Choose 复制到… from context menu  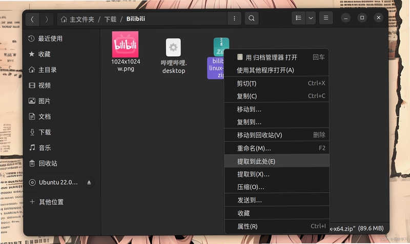(277, 122)
